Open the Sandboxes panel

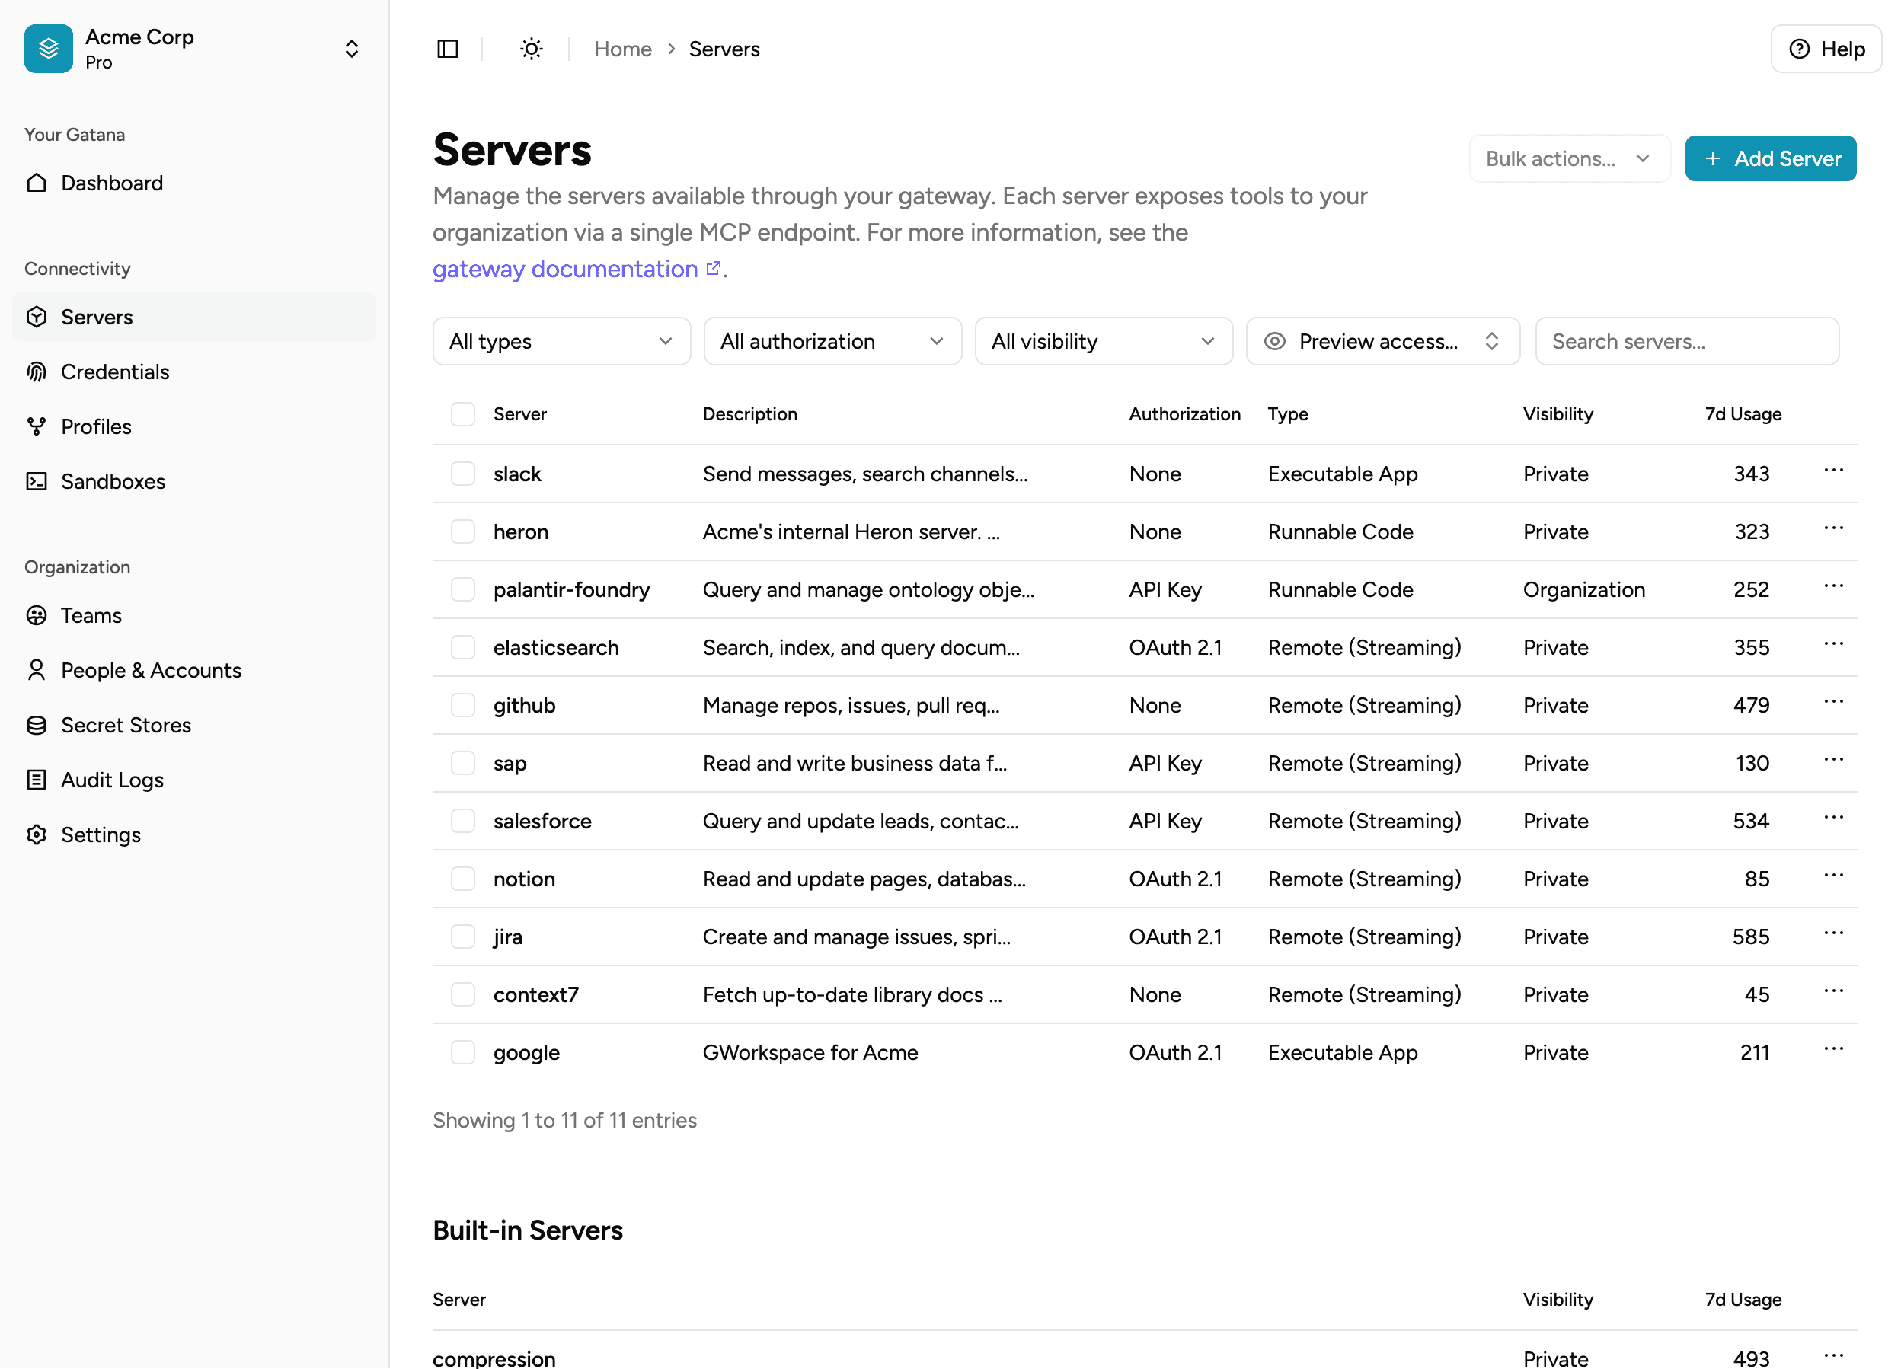click(112, 481)
